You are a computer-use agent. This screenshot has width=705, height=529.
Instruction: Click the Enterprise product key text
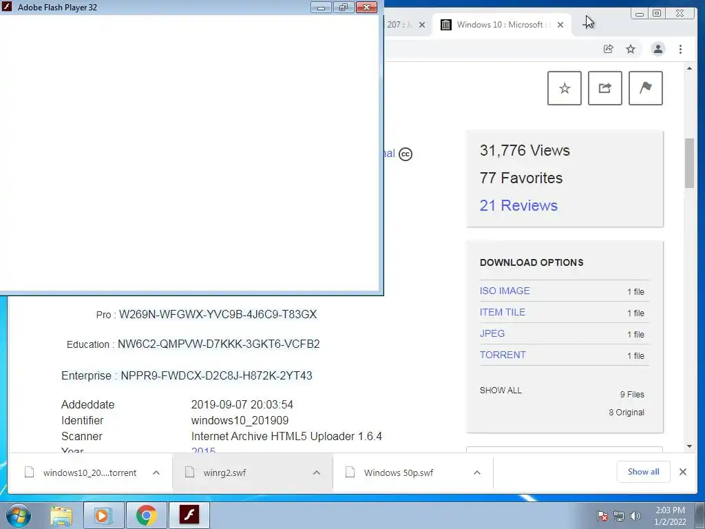(x=216, y=375)
